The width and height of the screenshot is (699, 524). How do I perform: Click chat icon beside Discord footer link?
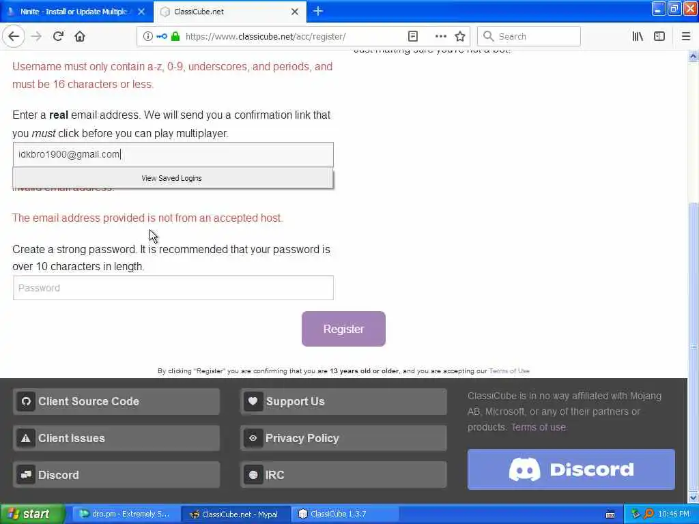[x=26, y=475]
